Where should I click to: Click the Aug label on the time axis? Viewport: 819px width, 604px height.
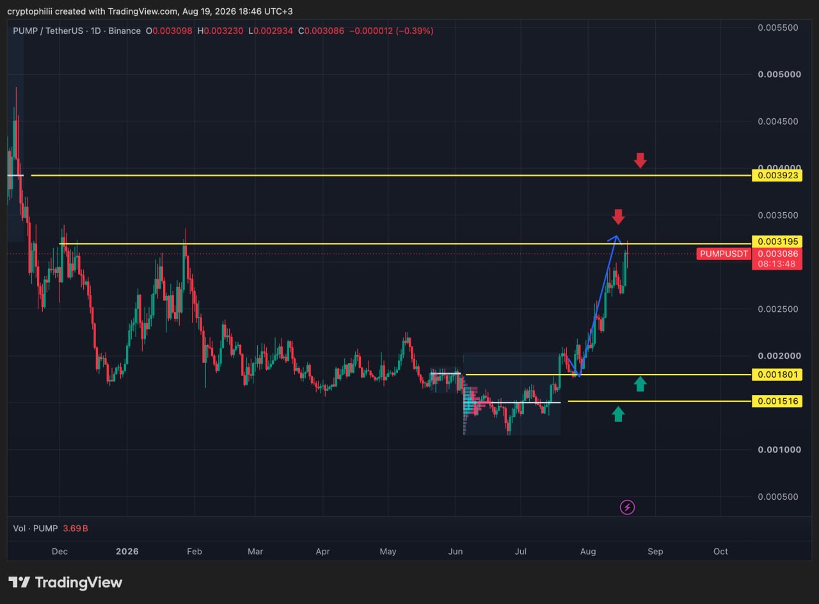point(588,552)
